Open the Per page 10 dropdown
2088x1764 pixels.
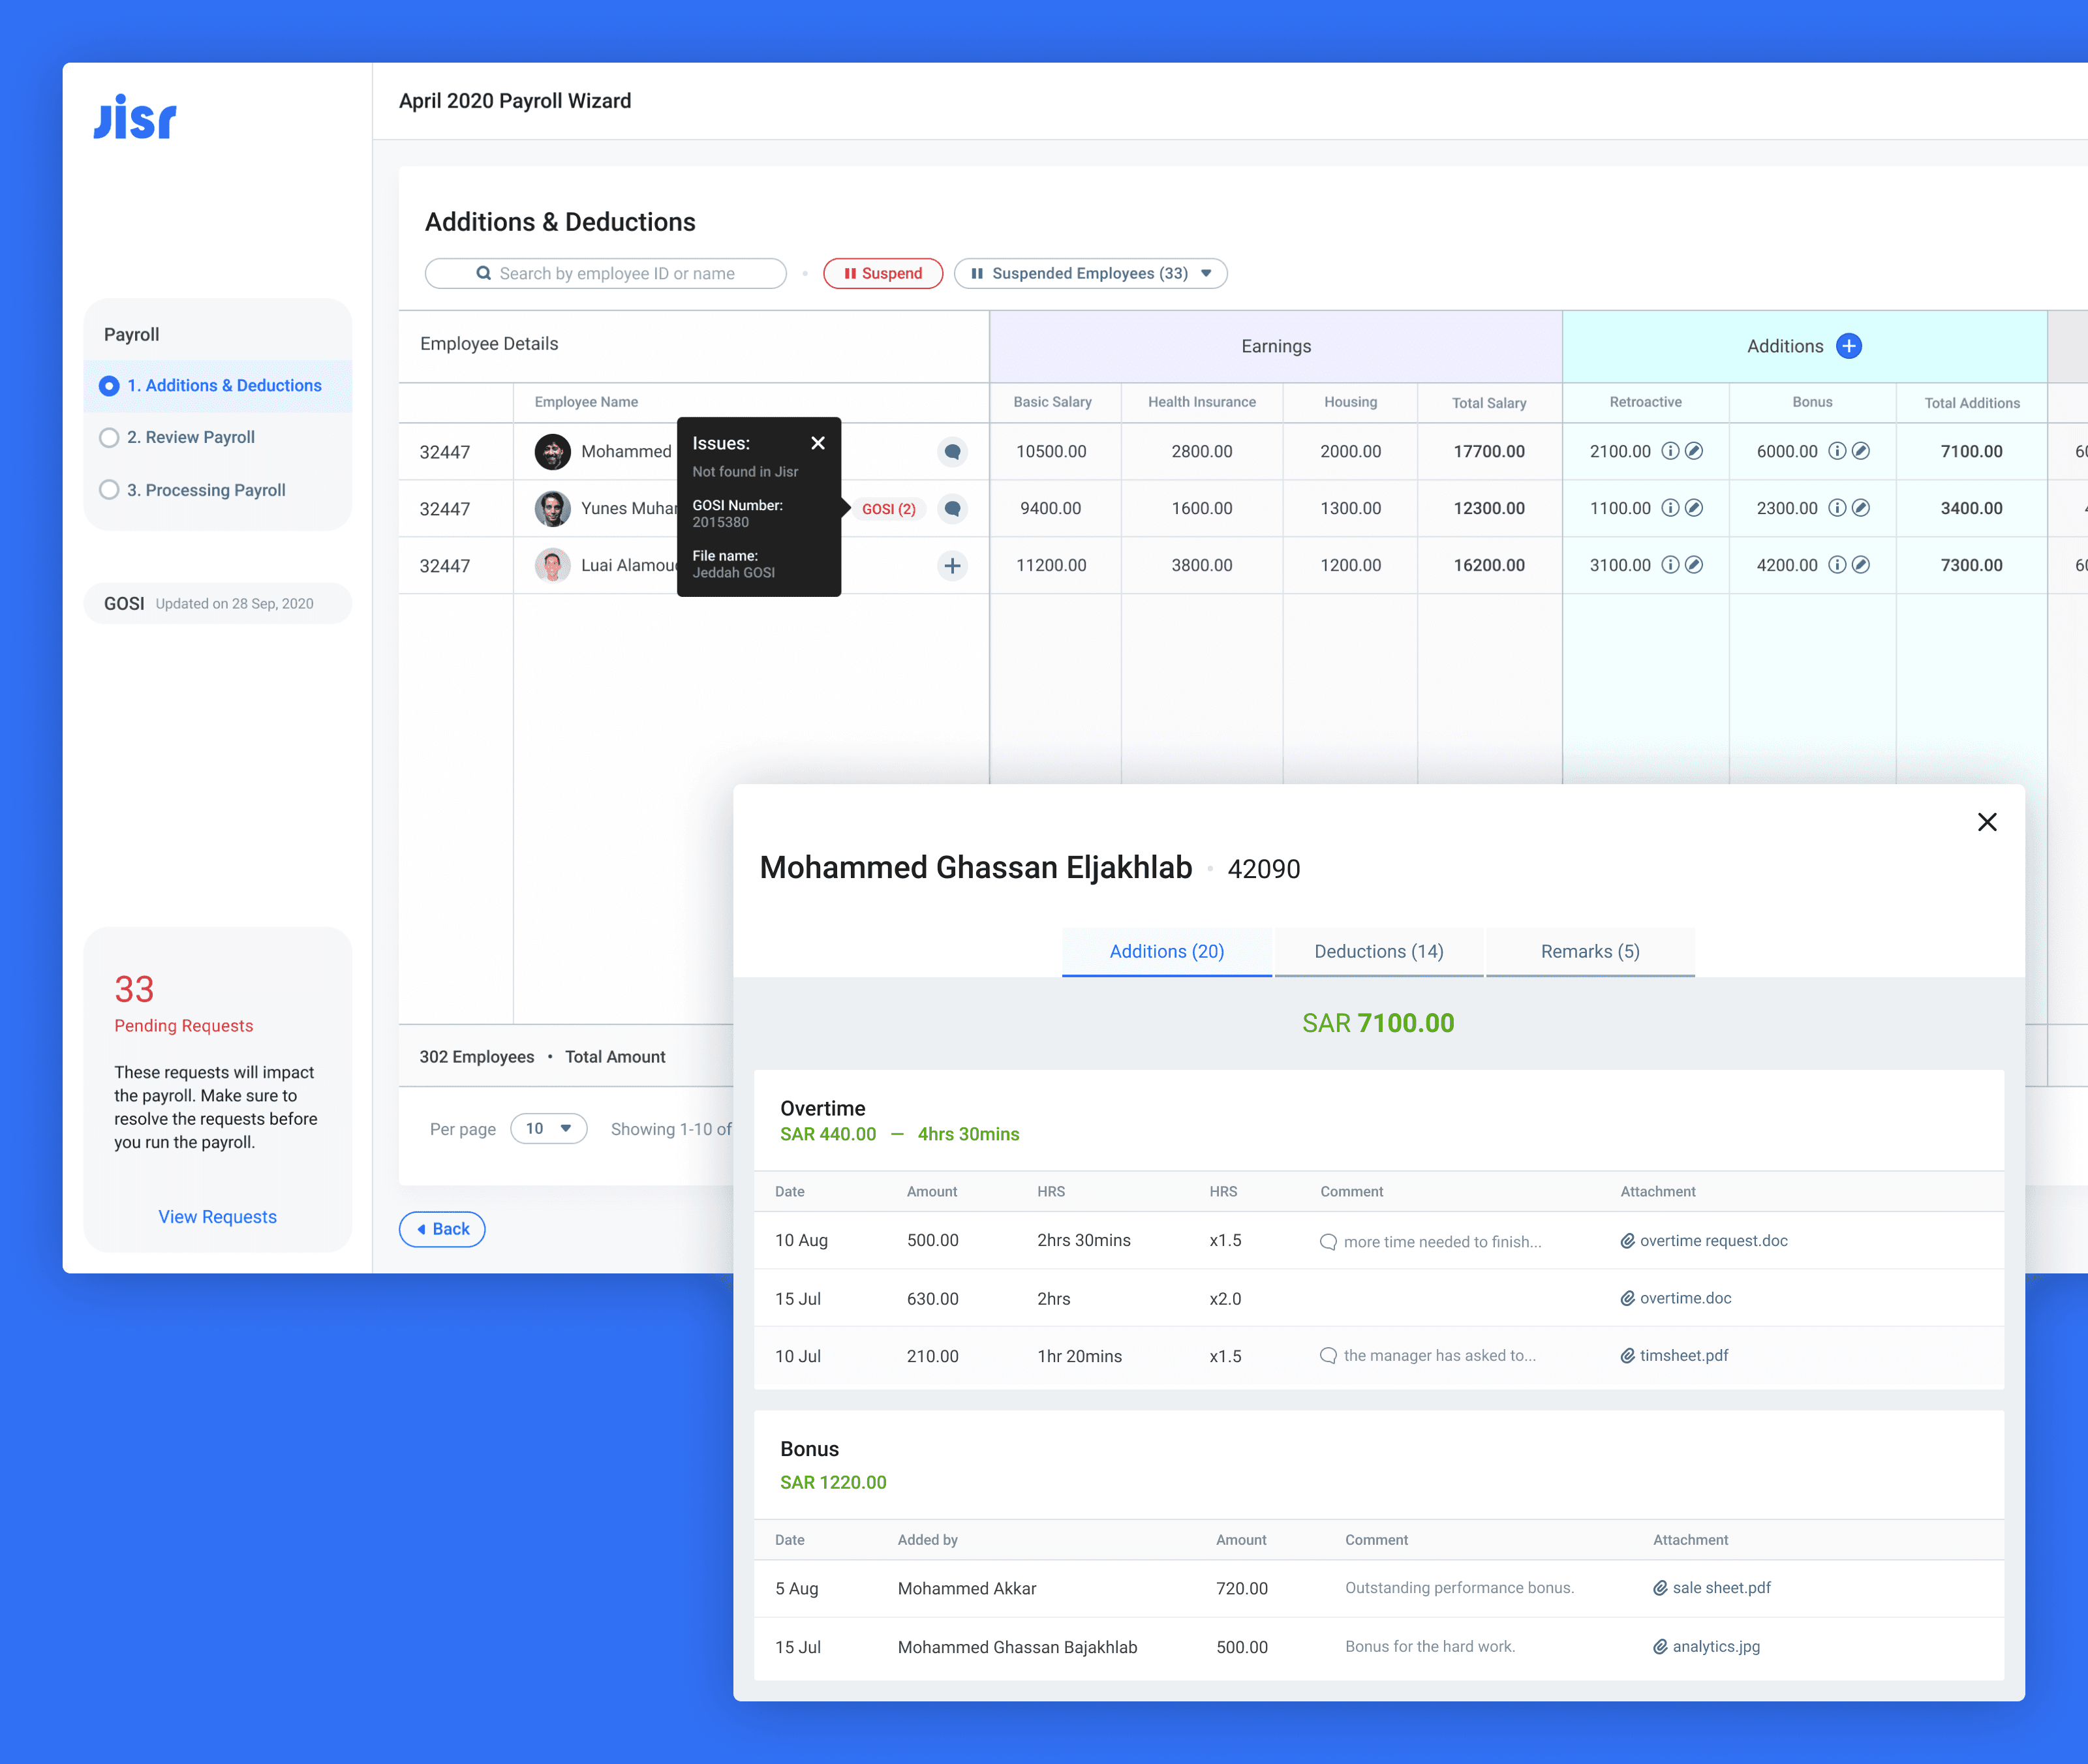click(x=548, y=1129)
